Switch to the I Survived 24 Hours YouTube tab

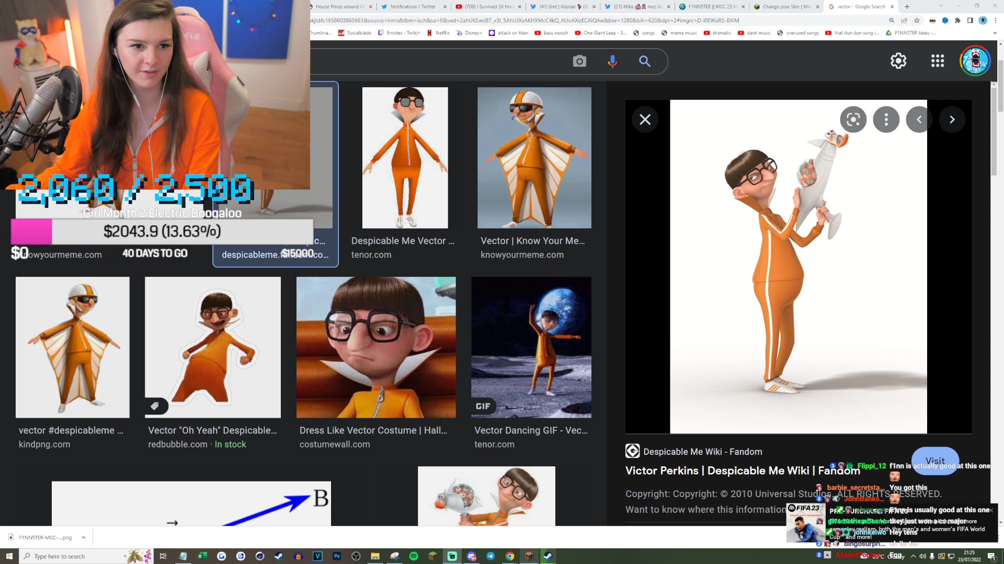pyautogui.click(x=487, y=7)
